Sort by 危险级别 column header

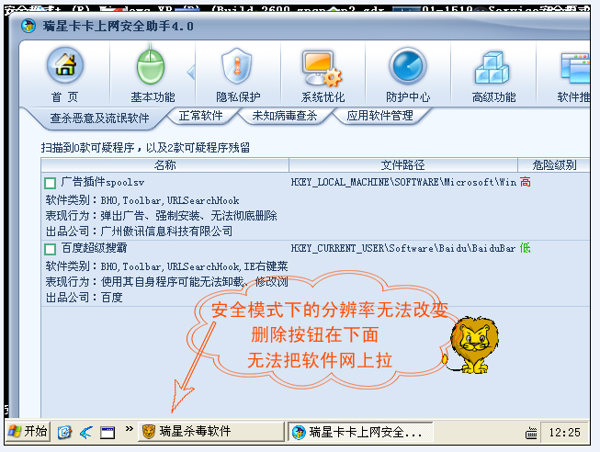[554, 165]
